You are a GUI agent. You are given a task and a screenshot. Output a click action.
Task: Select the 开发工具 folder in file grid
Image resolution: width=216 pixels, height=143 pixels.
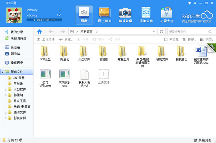[123, 53]
